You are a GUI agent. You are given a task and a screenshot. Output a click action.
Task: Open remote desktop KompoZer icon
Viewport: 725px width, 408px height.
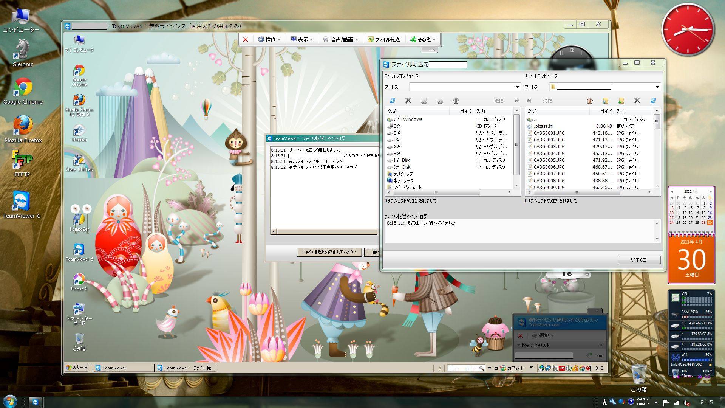[79, 222]
